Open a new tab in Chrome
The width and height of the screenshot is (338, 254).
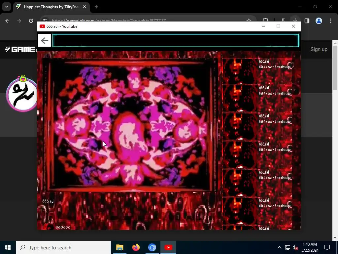tap(96, 7)
